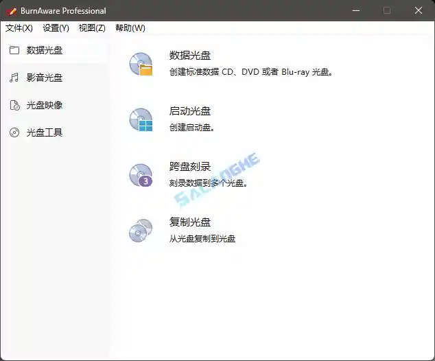Screen dimensions: 435x361
Task: Minimize the BurnAware Professional window
Action: pyautogui.click(x=356, y=10)
